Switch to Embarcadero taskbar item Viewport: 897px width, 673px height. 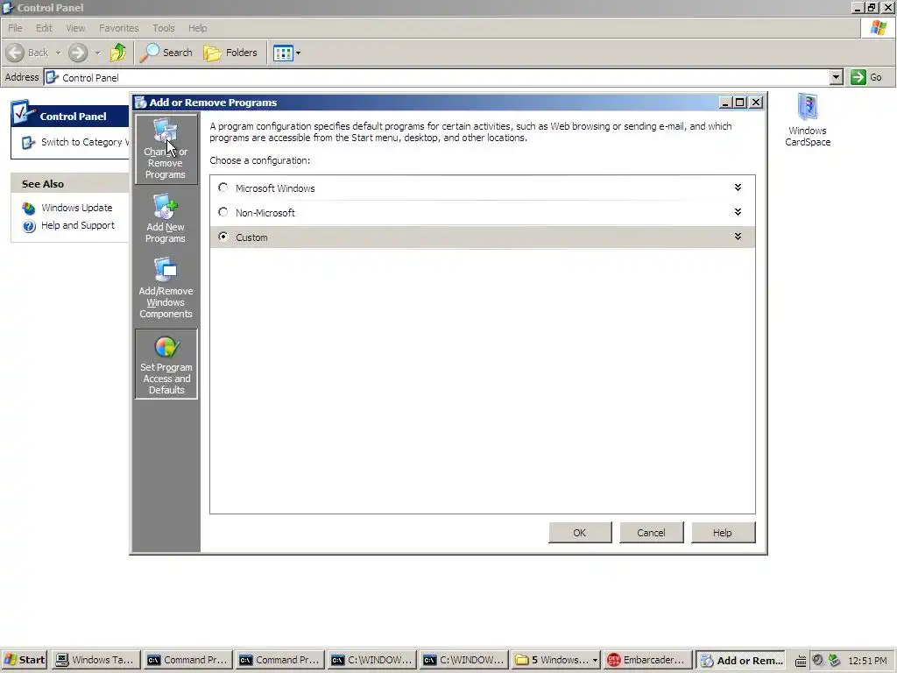[x=647, y=660]
